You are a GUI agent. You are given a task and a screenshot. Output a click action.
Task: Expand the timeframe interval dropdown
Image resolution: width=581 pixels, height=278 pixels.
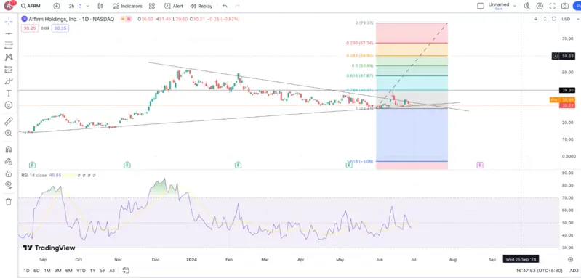[x=89, y=6]
